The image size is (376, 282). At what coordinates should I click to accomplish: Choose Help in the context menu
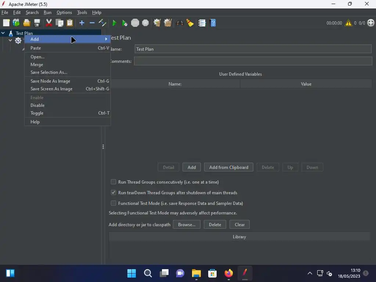[68, 122]
